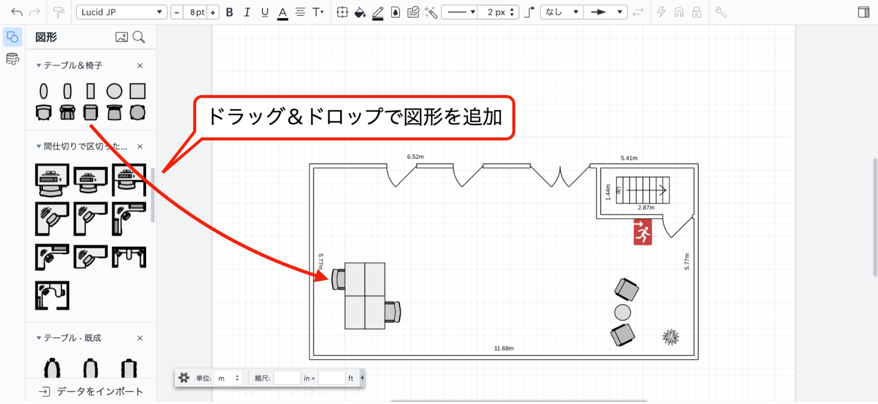Click the scale inches input field
The width and height of the screenshot is (878, 404).
[287, 378]
